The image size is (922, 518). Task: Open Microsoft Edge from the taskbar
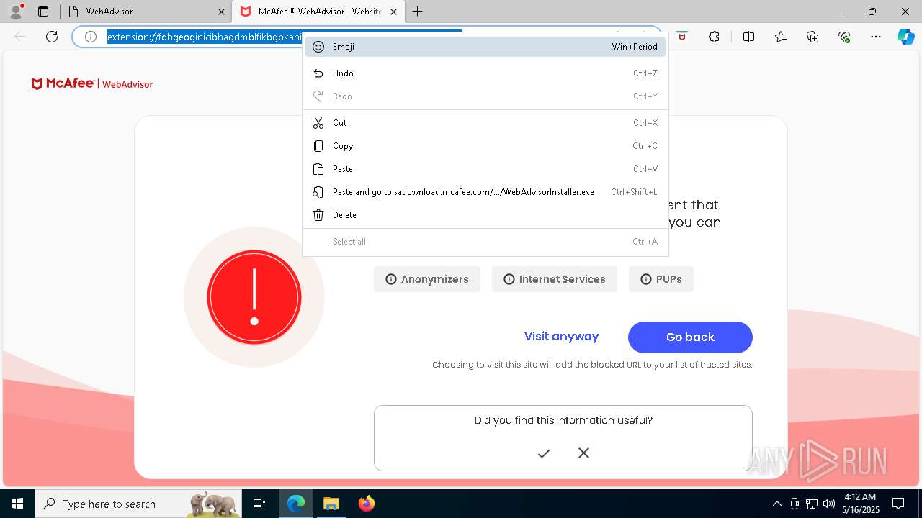[x=296, y=504]
